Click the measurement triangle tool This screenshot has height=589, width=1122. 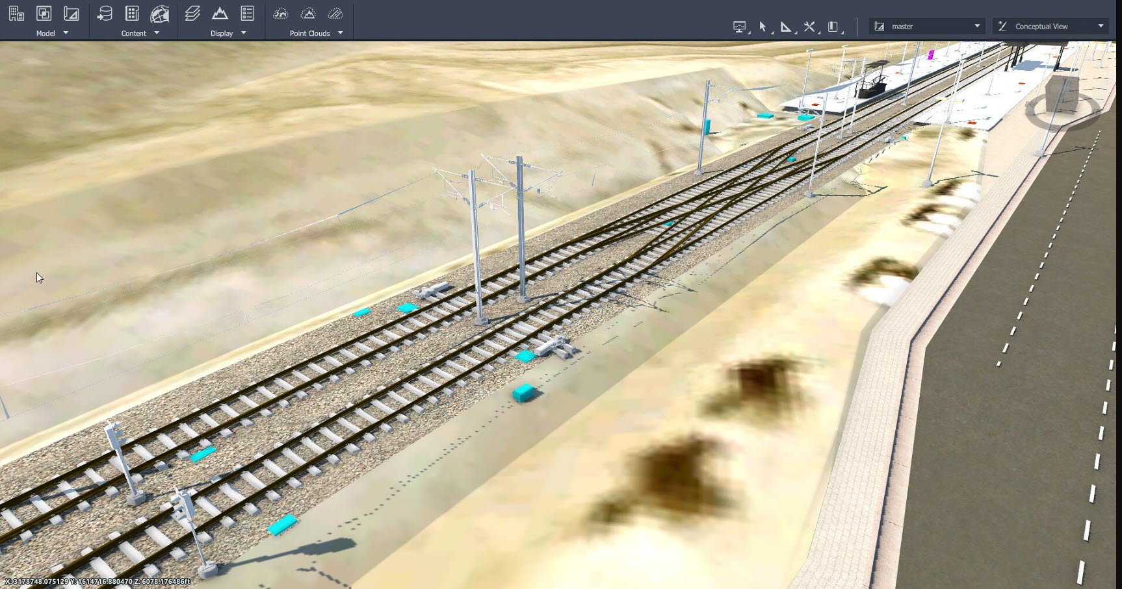pyautogui.click(x=786, y=26)
